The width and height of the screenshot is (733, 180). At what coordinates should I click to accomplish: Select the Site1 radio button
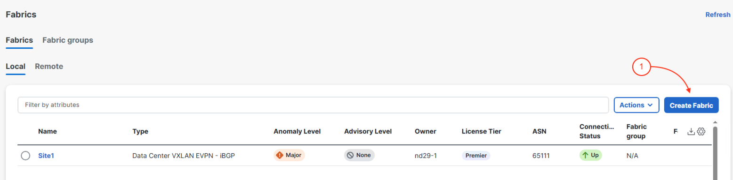tap(25, 156)
